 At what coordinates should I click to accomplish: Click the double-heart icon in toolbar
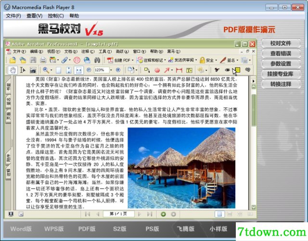click(248, 70)
